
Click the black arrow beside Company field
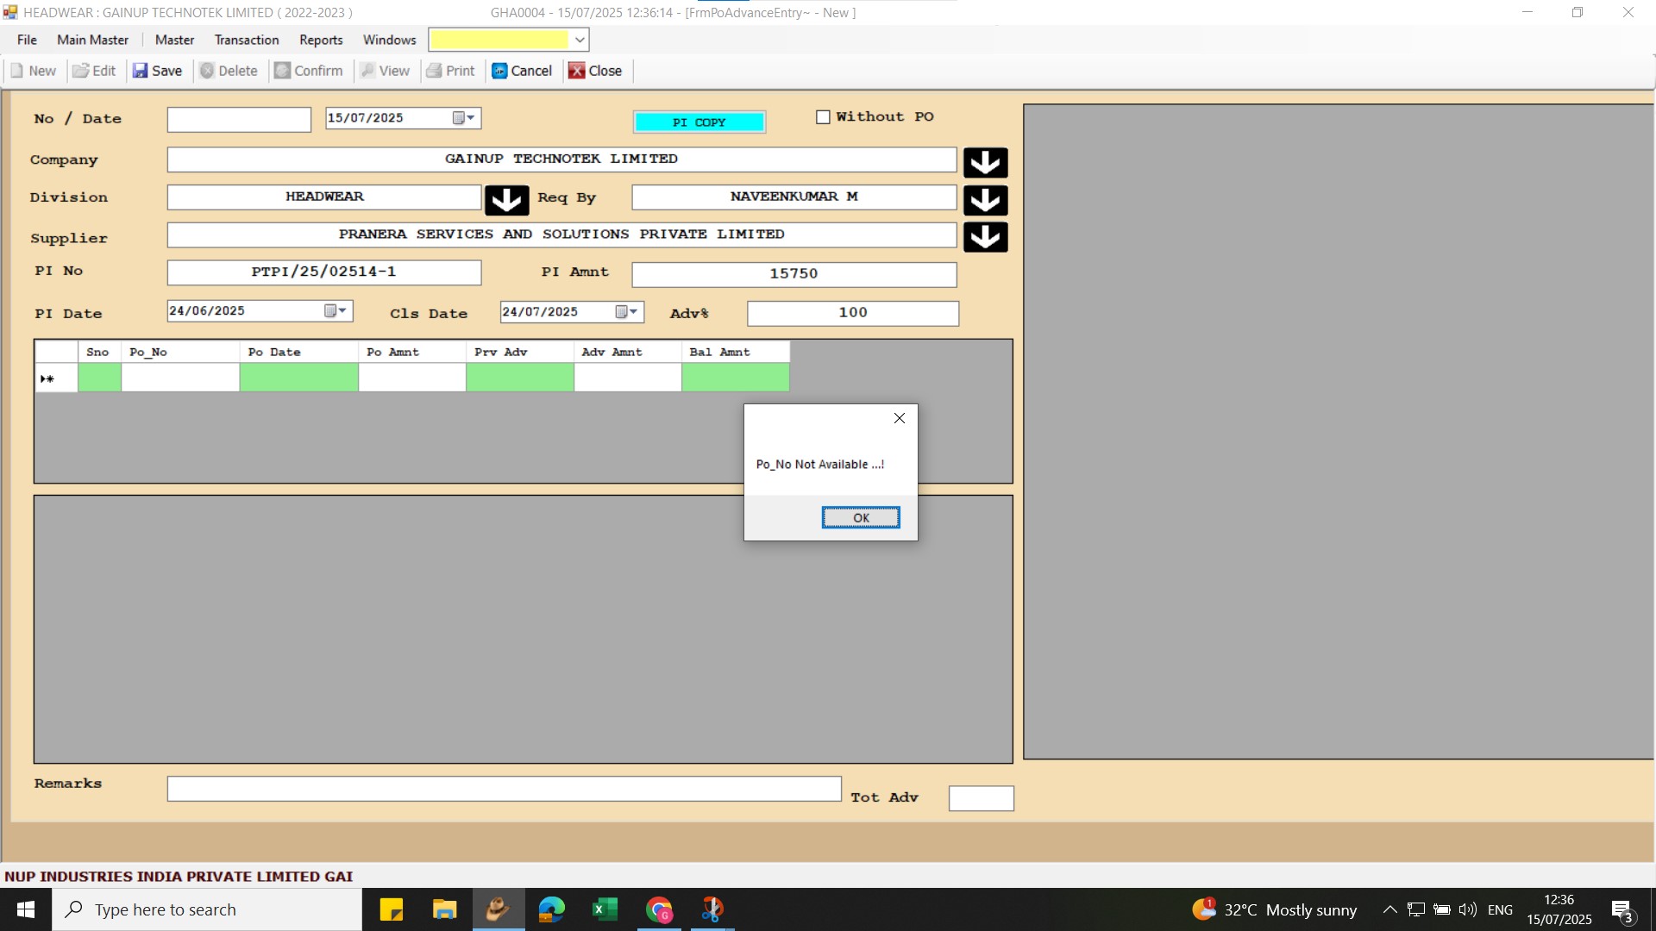(x=985, y=162)
